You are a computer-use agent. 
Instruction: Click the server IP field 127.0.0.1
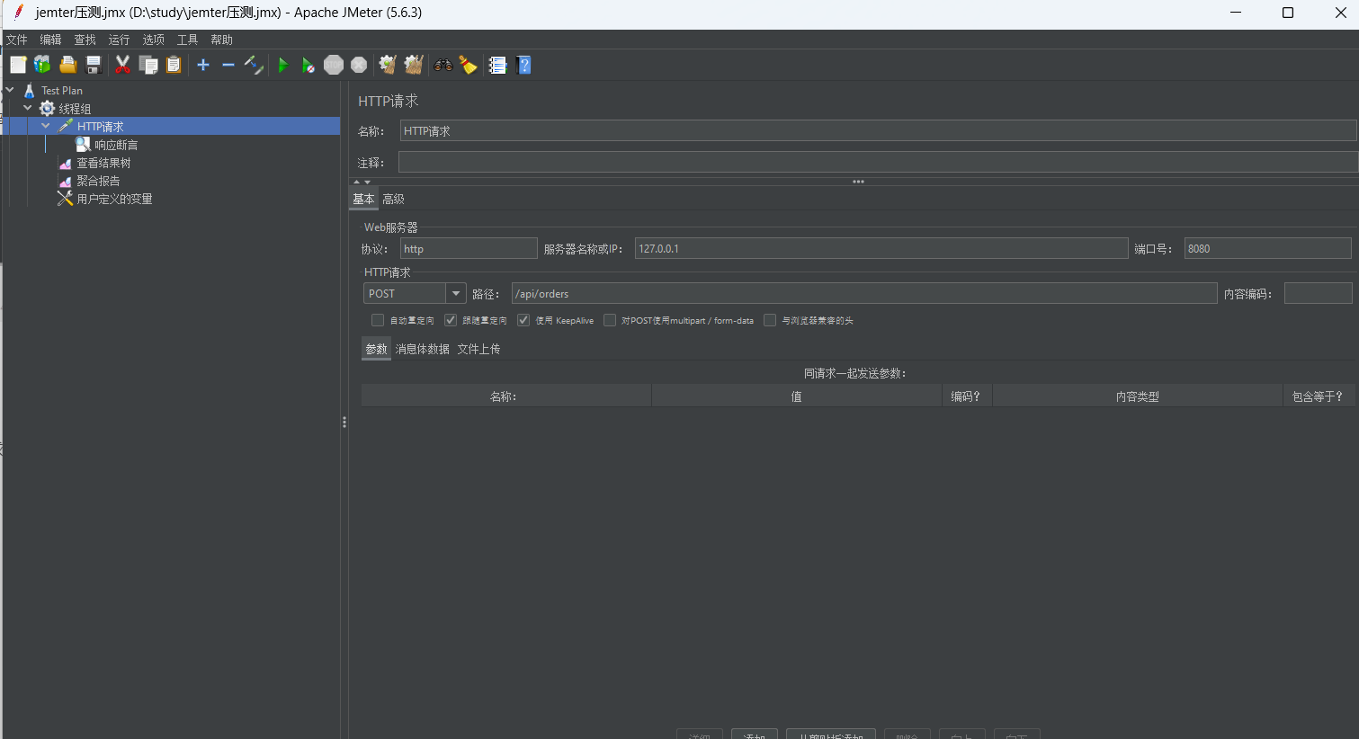(881, 249)
